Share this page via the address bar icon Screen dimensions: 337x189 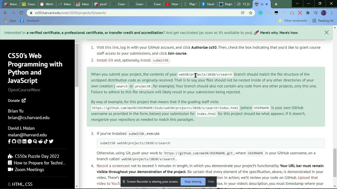click(x=243, y=13)
